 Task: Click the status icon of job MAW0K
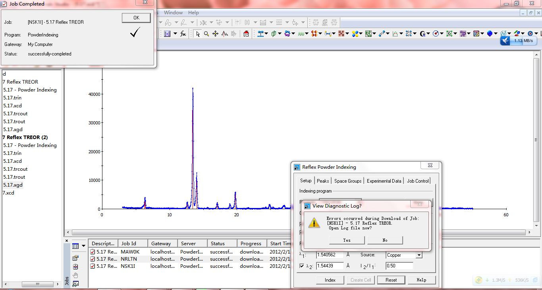click(x=93, y=251)
